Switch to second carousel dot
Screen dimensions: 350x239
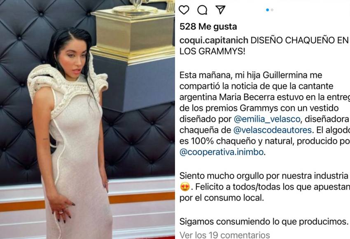[x=272, y=10]
